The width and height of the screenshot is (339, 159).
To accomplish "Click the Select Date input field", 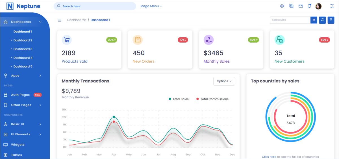I will point(290,20).
